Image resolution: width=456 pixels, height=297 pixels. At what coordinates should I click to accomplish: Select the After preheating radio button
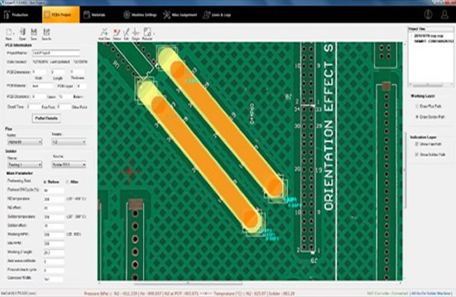coord(68,182)
